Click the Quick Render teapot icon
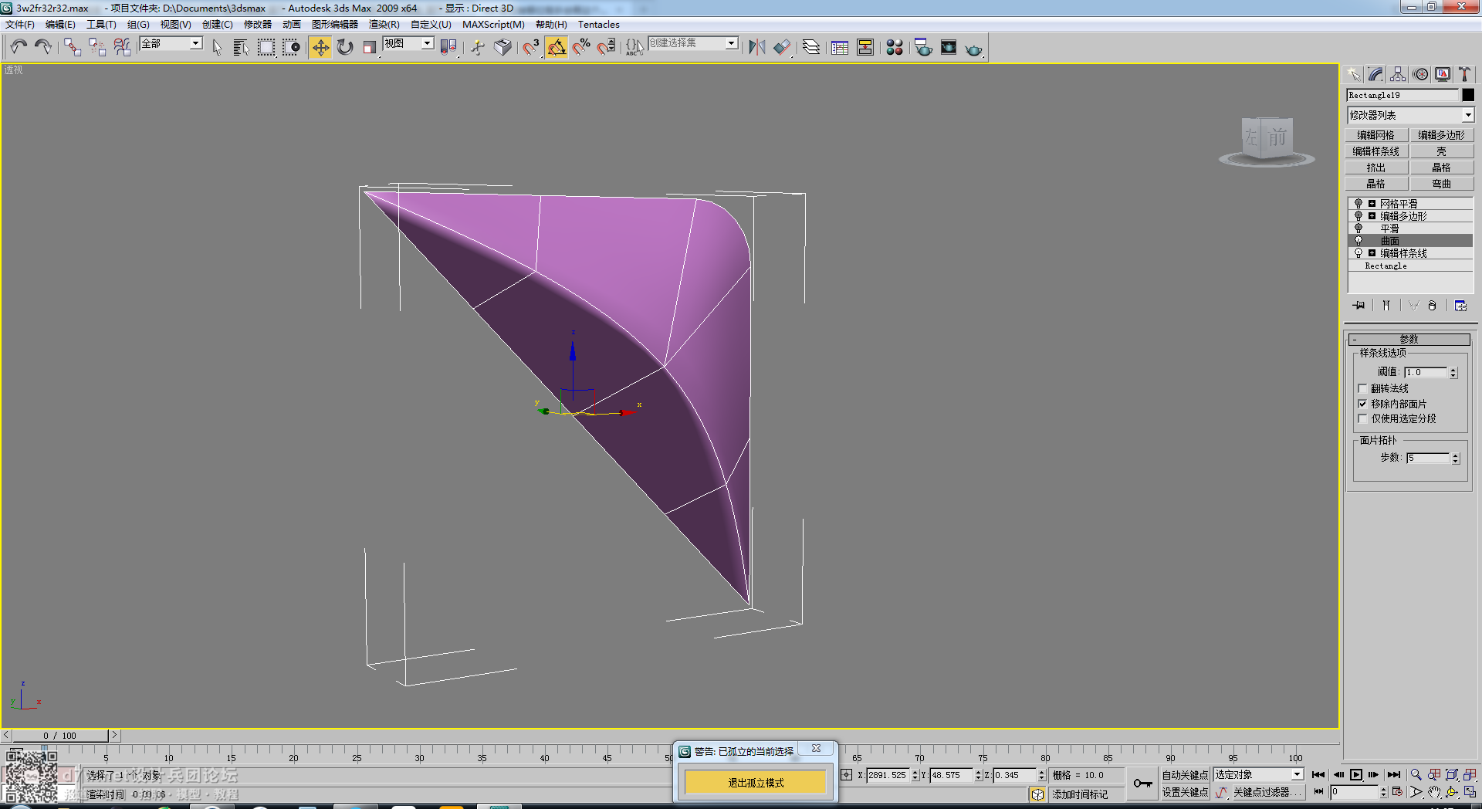The height and width of the screenshot is (809, 1482). pyautogui.click(x=974, y=49)
